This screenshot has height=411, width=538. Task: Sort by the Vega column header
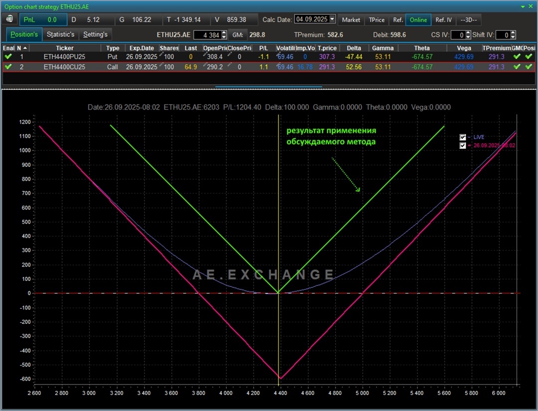464,48
